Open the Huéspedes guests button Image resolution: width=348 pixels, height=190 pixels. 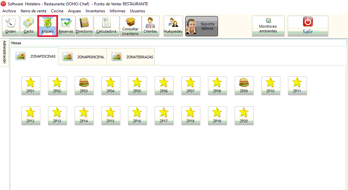173,26
